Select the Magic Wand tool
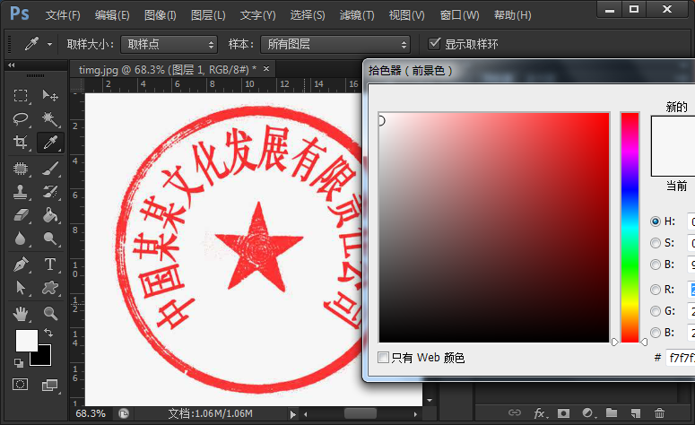Screen dimensions: 695x425 coord(49,118)
